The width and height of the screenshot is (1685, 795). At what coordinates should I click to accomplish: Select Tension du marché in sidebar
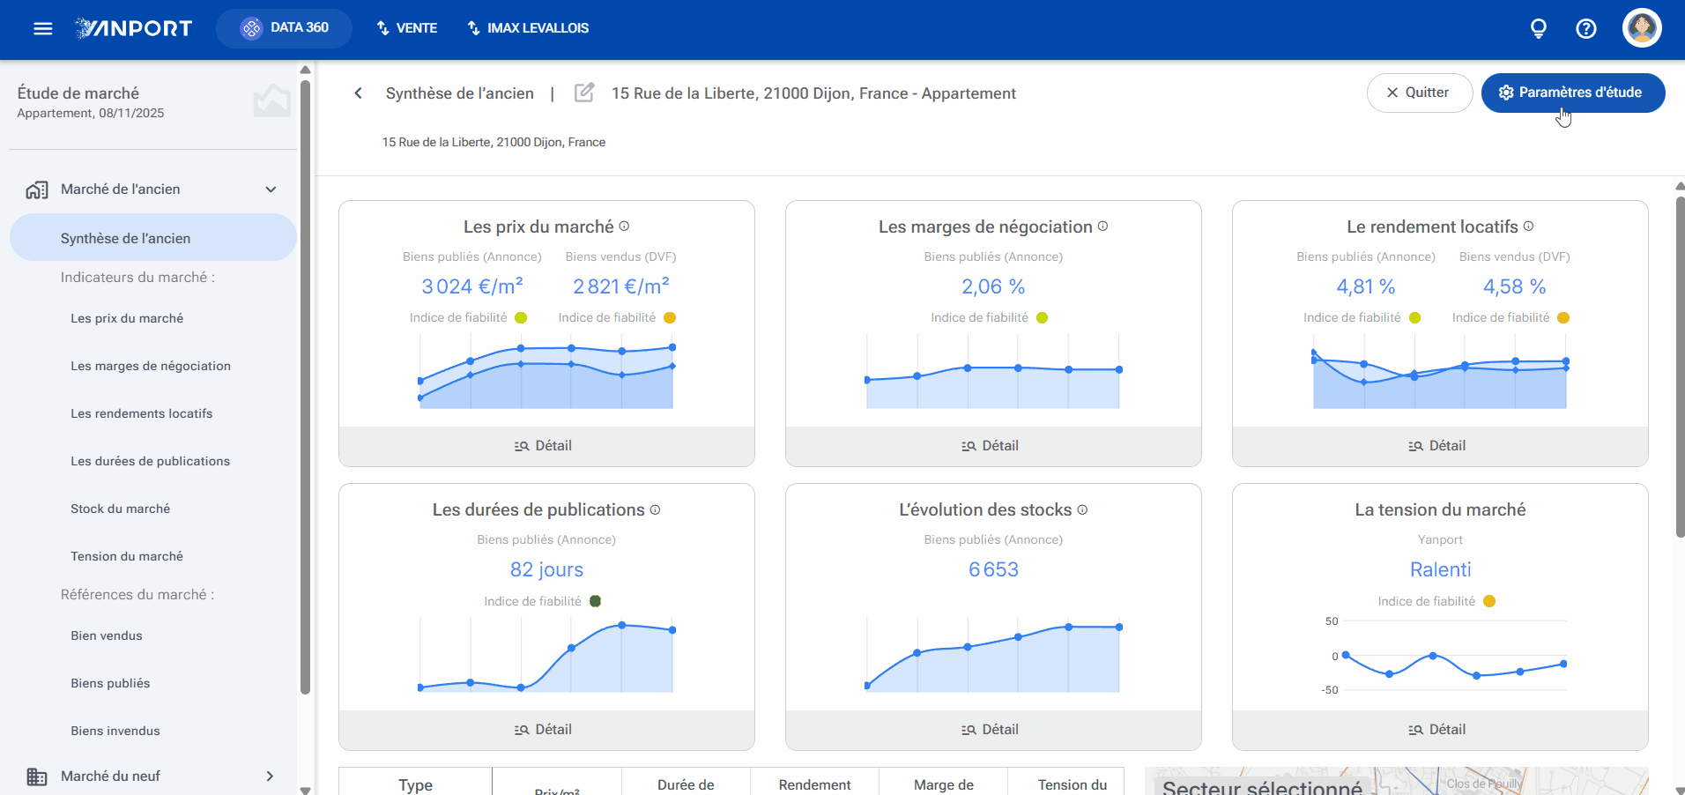pos(127,556)
